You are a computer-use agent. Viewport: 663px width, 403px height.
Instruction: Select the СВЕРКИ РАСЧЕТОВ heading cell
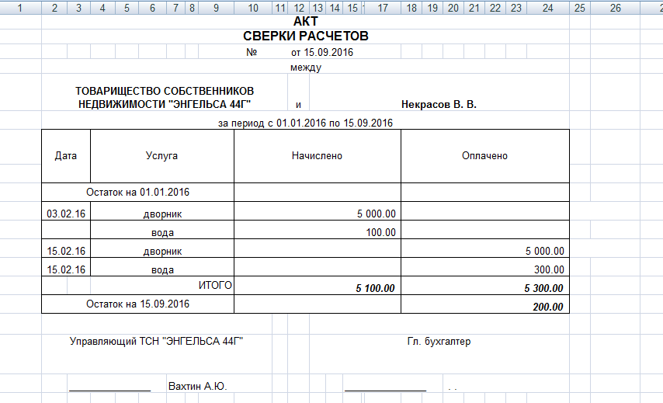pos(305,36)
